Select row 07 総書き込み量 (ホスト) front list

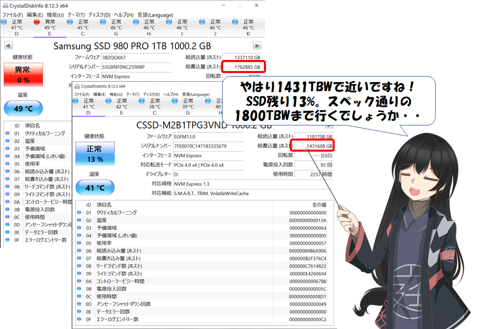click(202, 258)
